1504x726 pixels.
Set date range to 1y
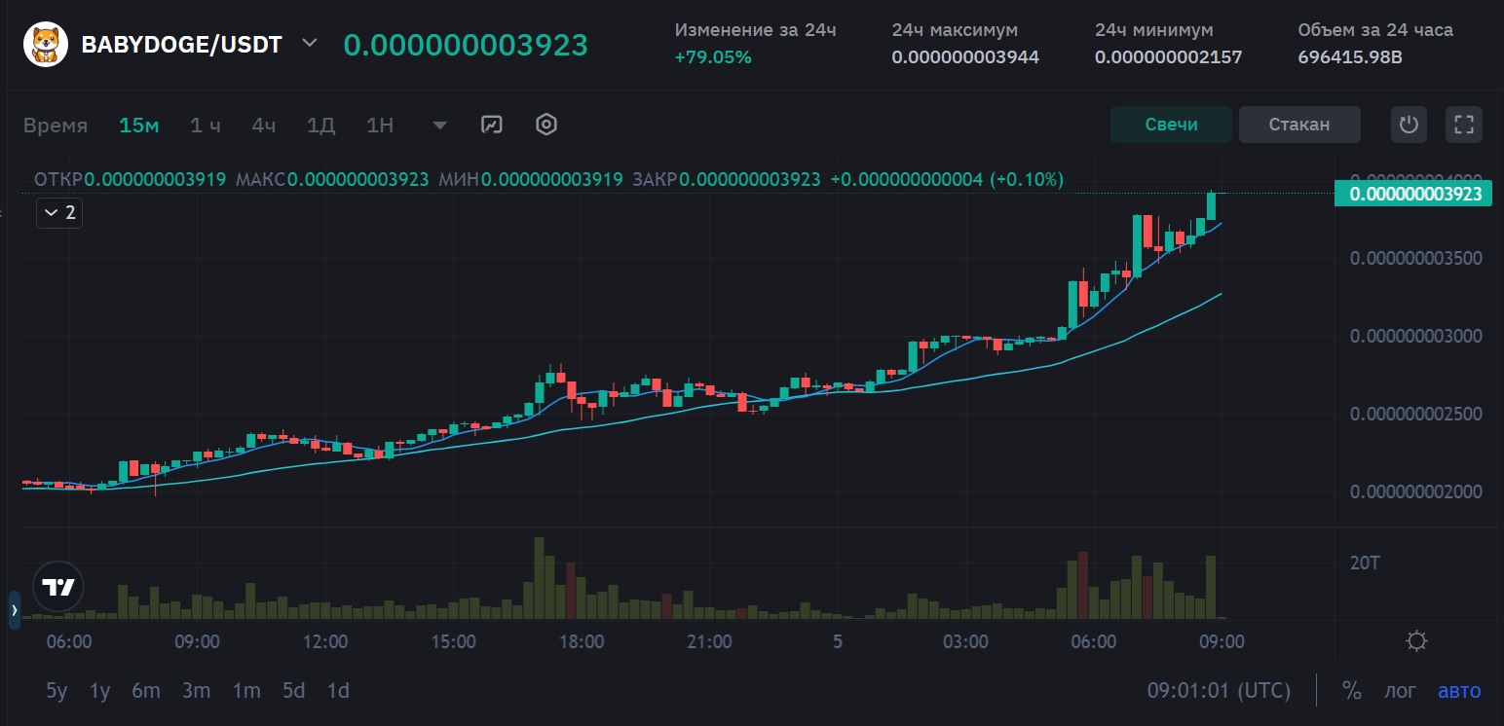pos(100,691)
